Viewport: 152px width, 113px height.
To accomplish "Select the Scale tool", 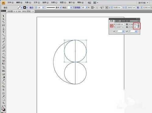I will pyautogui.click(x=3, y=57).
